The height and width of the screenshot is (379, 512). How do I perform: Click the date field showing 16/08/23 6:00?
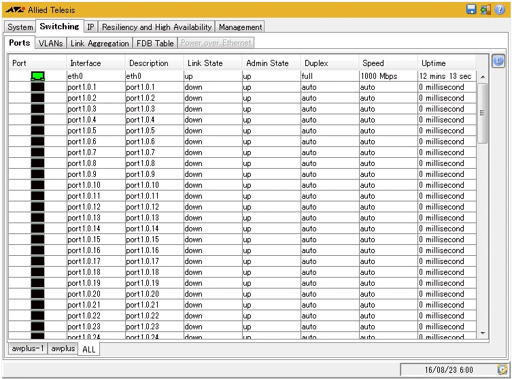449,369
